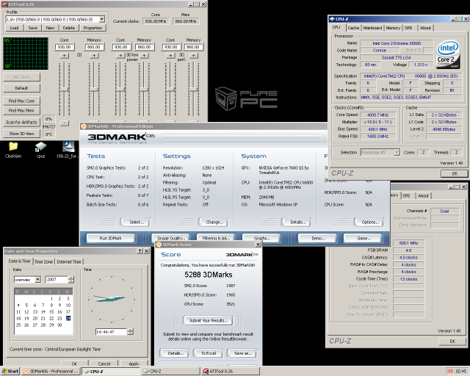Viewport: 470px width, 376px height.
Task: Click Find Max Core in ATITool
Action: (x=21, y=100)
